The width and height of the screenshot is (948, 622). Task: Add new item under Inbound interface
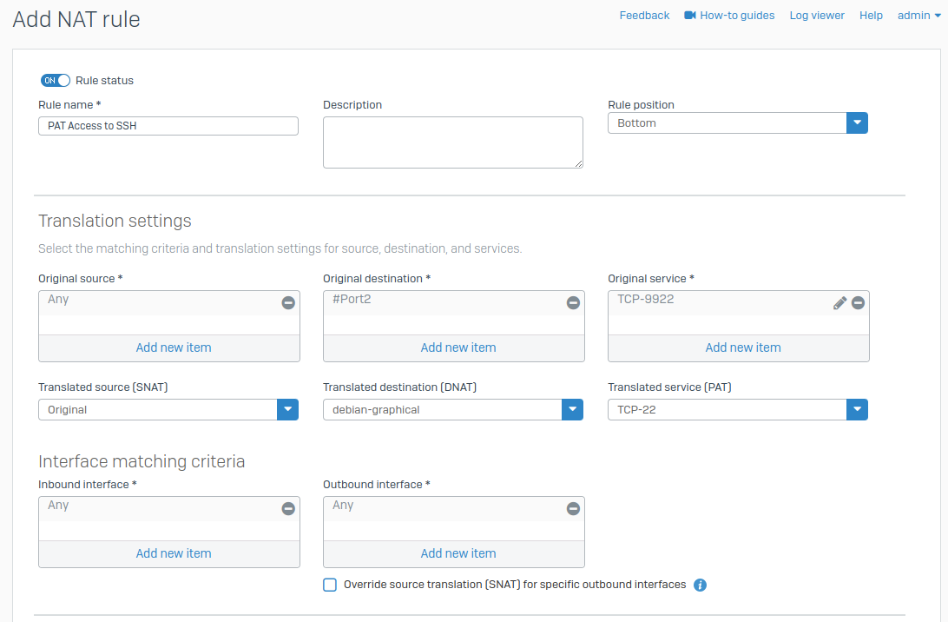[174, 553]
